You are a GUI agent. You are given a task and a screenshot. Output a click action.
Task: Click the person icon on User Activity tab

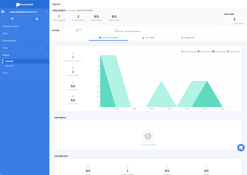tap(143, 38)
